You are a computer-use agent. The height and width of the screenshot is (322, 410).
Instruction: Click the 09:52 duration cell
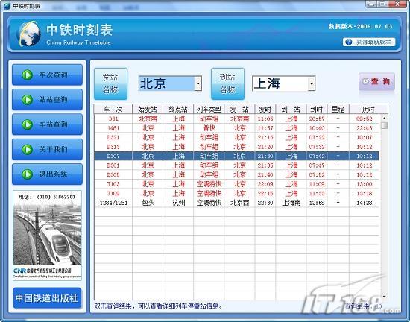(365, 119)
